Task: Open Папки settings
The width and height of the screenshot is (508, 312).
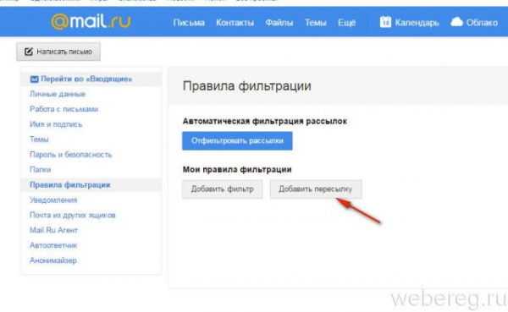Action: (40, 170)
